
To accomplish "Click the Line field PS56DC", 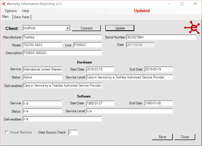I will click(88, 45).
